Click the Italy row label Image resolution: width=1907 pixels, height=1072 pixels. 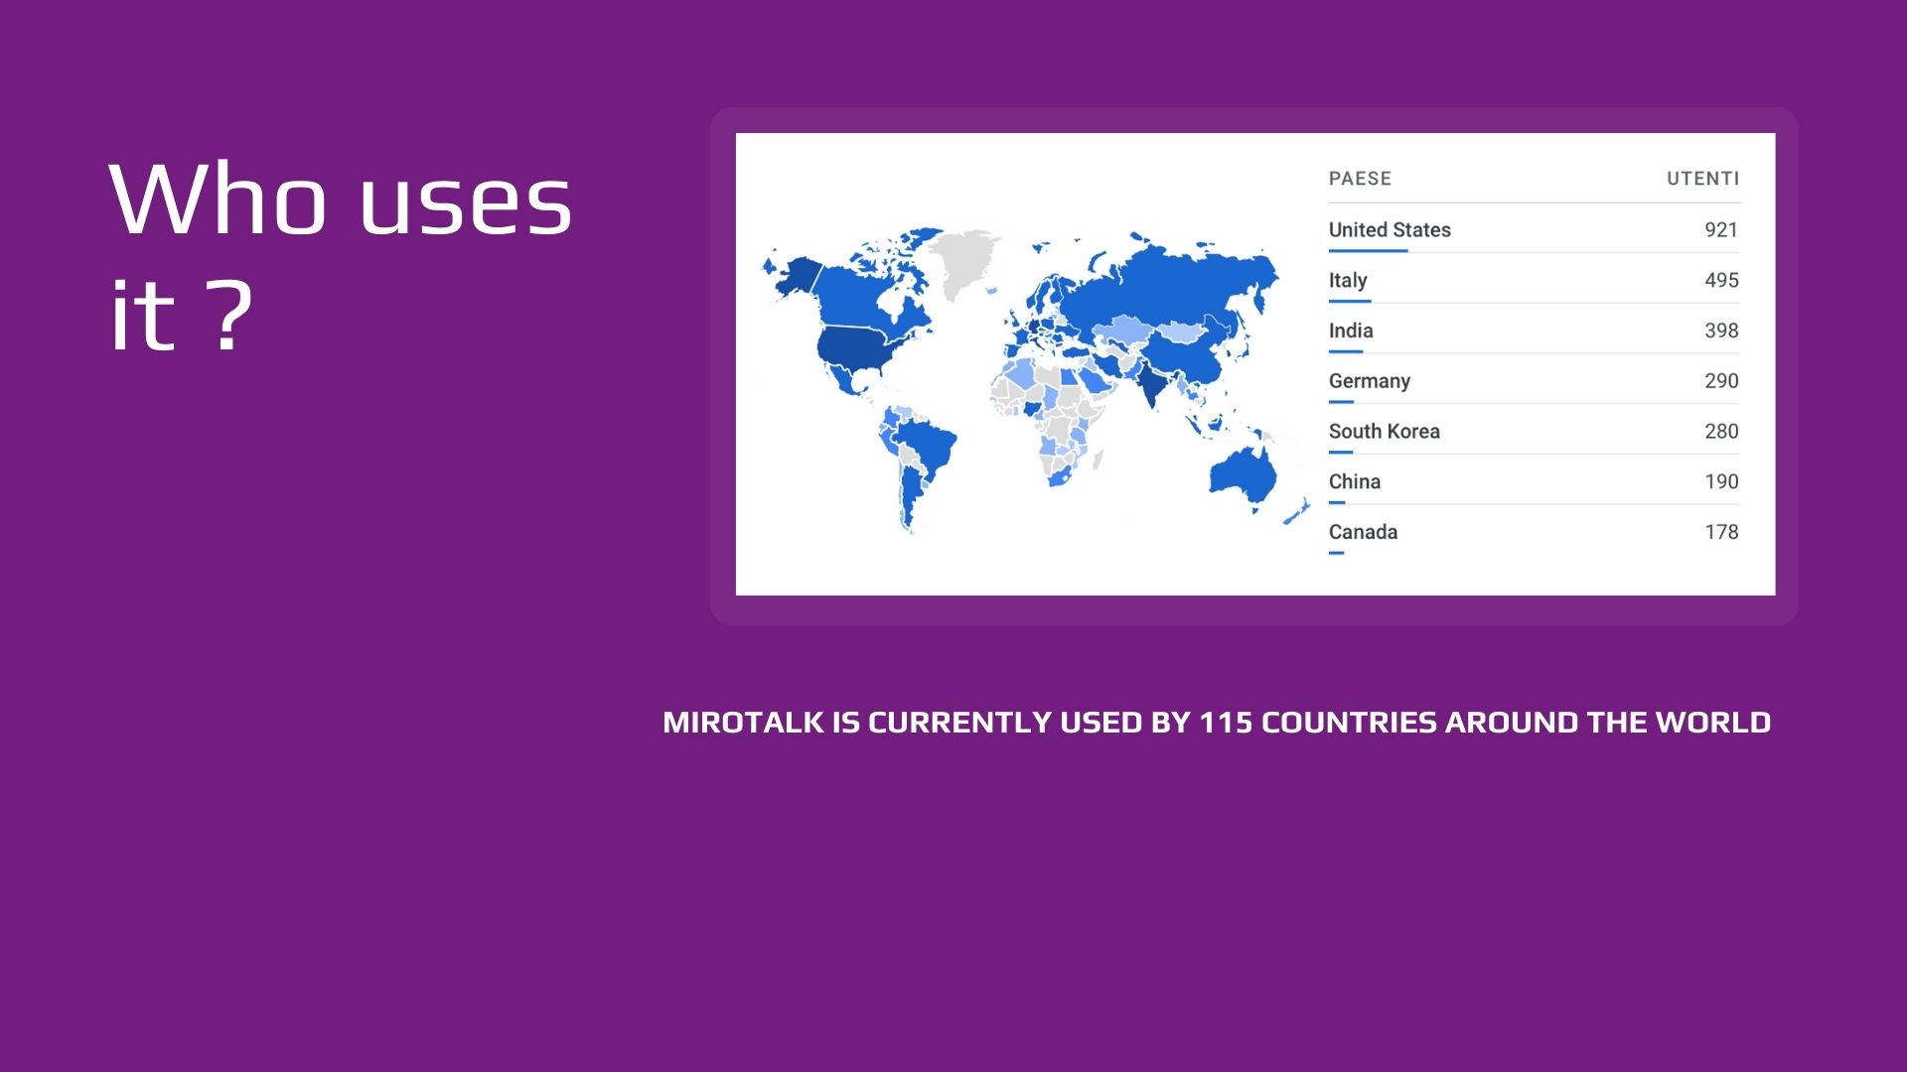(1348, 280)
